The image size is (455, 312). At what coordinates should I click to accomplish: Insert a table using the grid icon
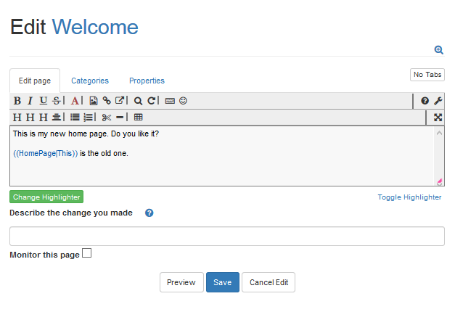pos(139,117)
